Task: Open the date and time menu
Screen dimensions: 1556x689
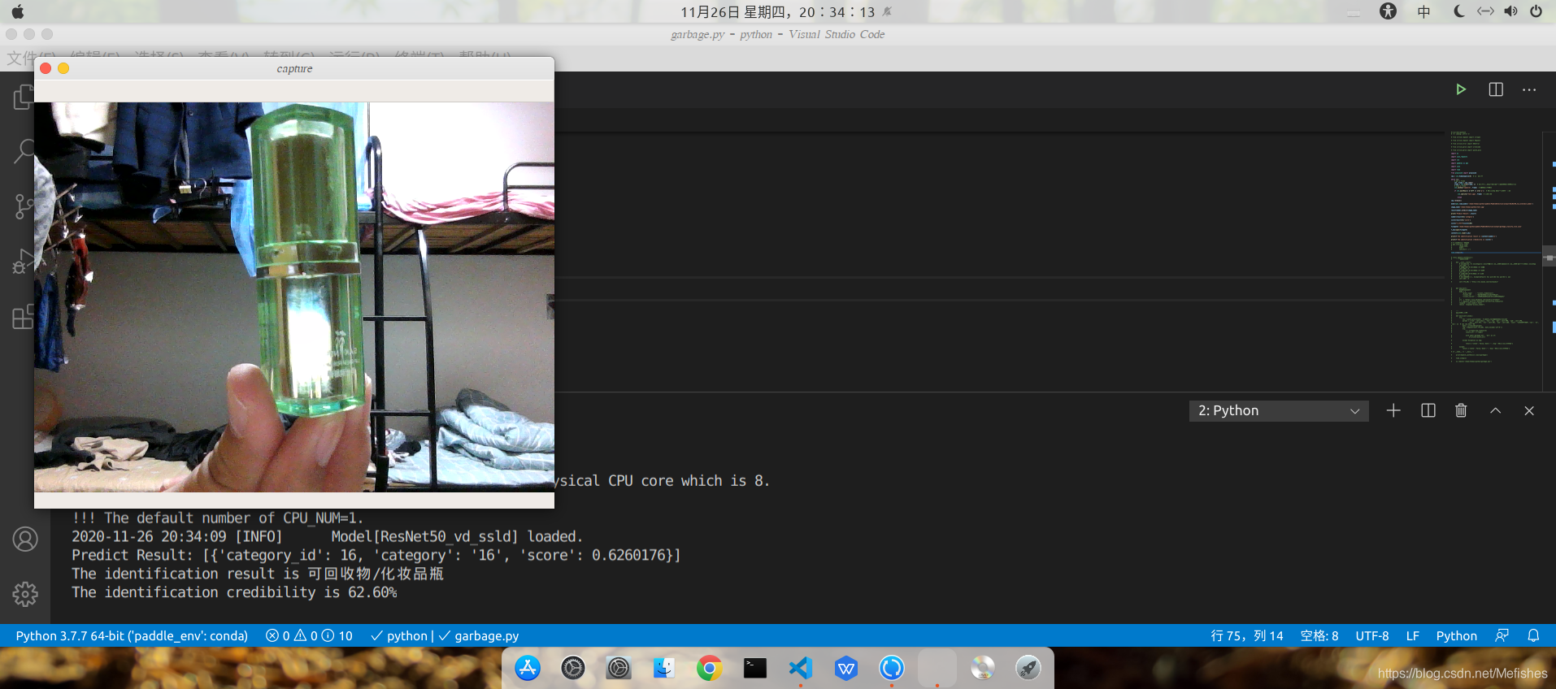Action: [777, 11]
